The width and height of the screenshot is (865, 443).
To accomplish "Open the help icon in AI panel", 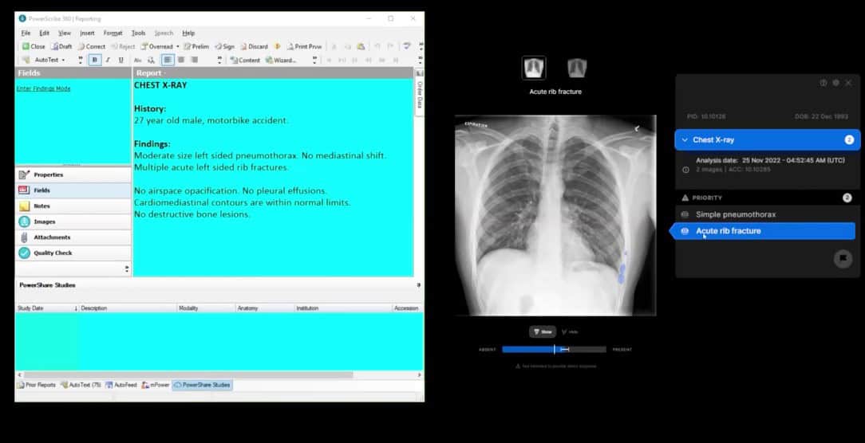I will click(x=823, y=83).
